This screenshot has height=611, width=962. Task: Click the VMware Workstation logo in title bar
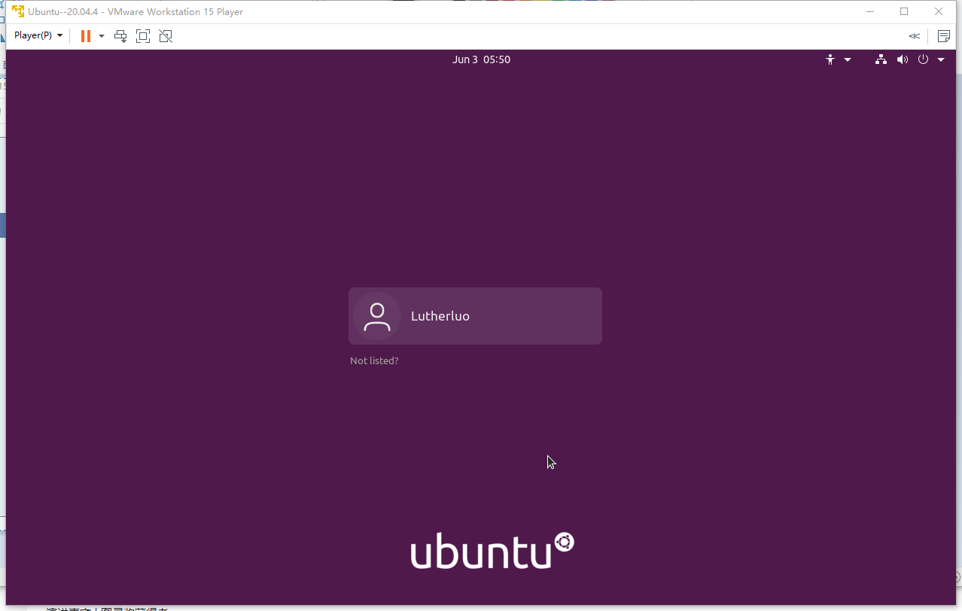click(18, 11)
